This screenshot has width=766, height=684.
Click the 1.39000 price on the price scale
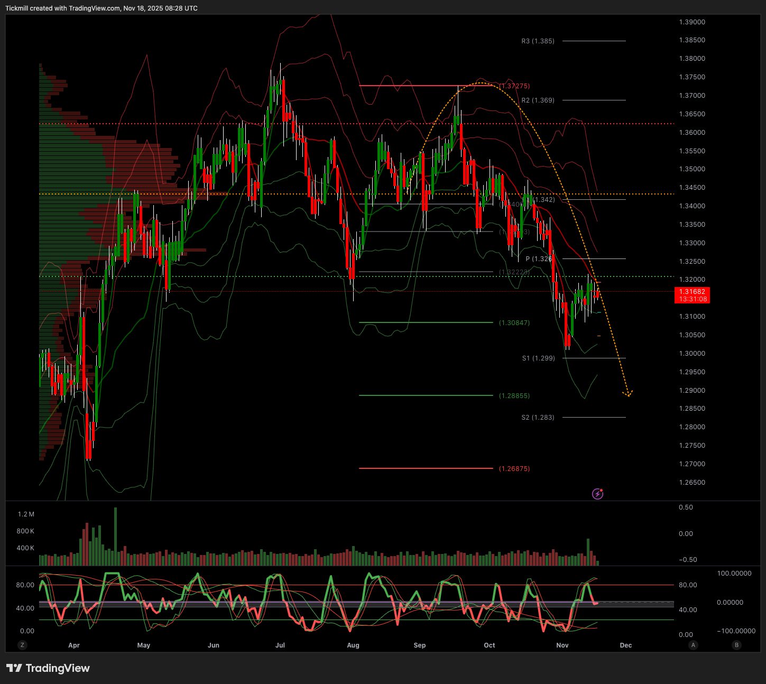point(692,22)
